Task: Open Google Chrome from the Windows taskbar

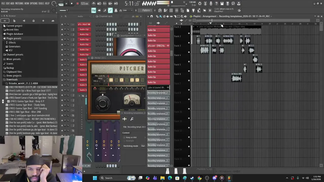Action: click(199, 178)
